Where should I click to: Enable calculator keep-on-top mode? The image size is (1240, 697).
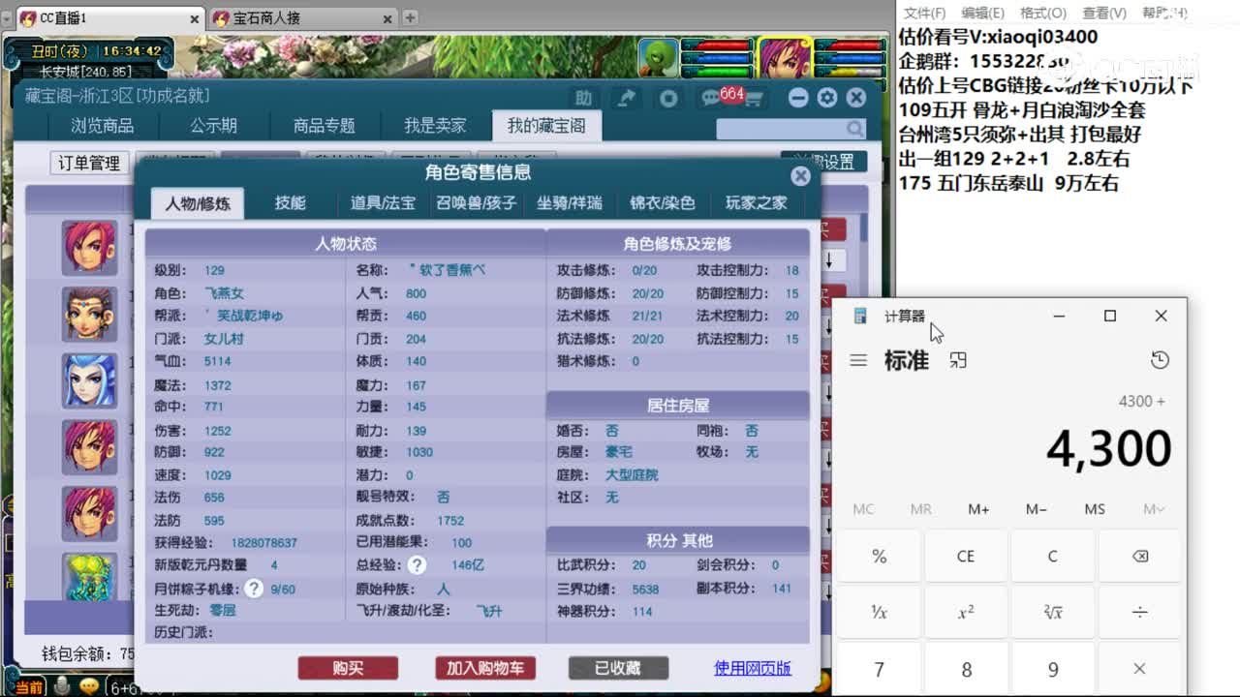click(x=957, y=358)
